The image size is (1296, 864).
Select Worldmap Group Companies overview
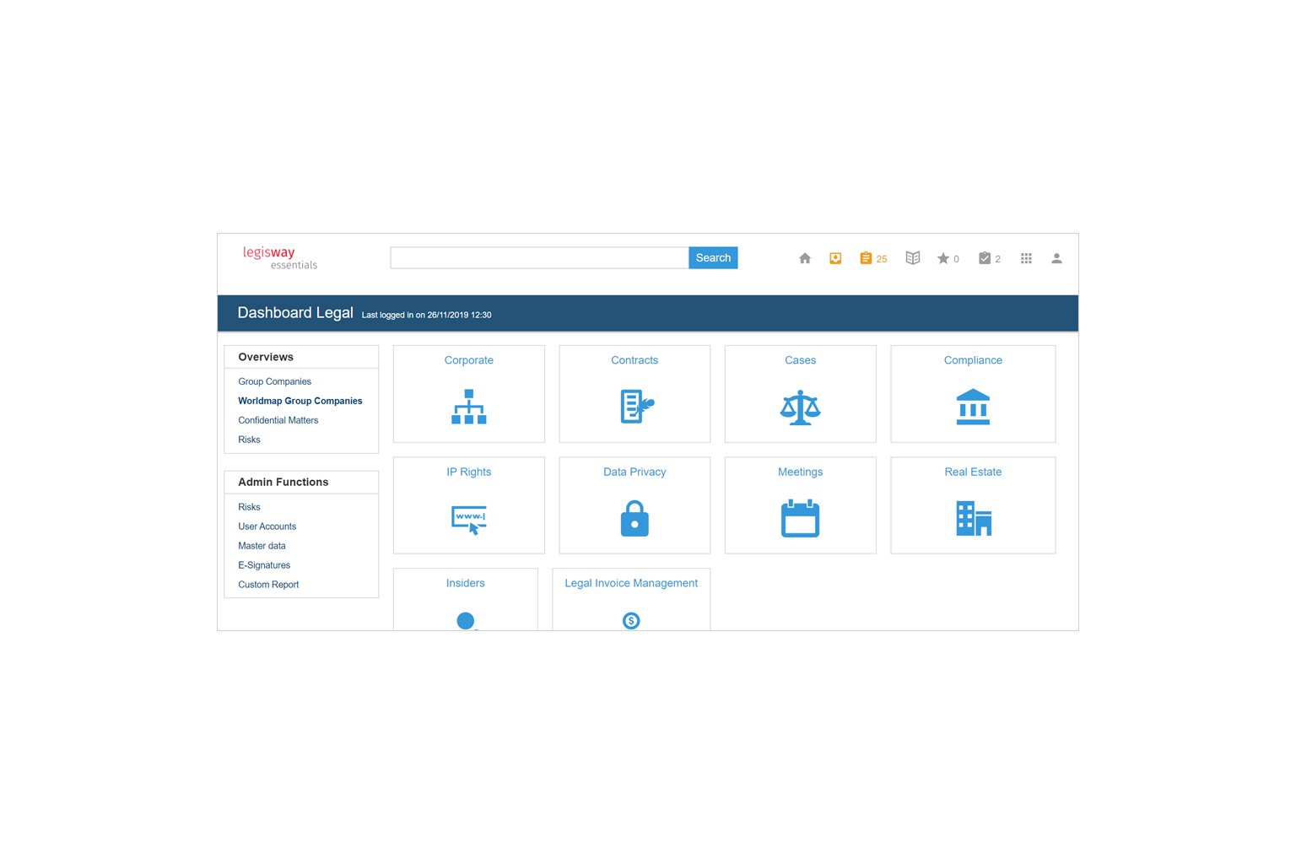coord(300,401)
